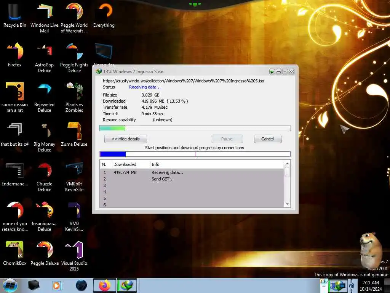Click the download dialog title bar text

point(133,72)
